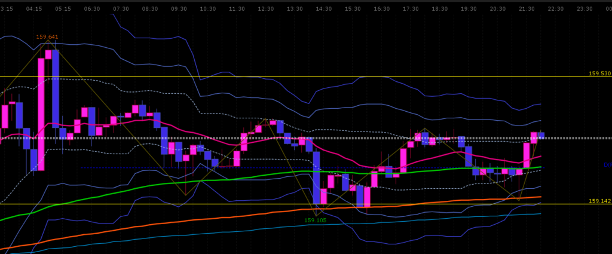Click the 18:30 time axis label
Screen dimensions: 612x254
pyautogui.click(x=440, y=9)
